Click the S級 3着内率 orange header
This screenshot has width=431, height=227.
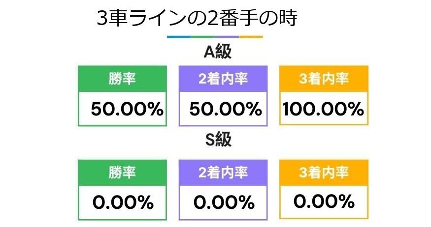click(324, 173)
